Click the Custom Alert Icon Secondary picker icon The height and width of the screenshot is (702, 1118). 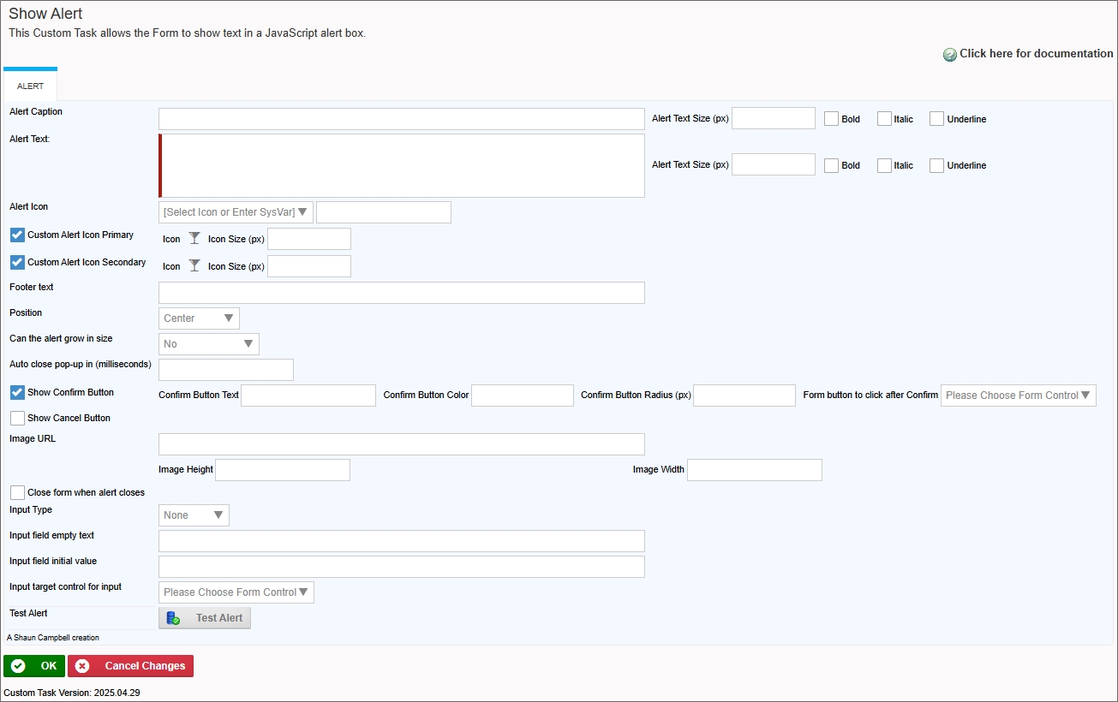click(194, 266)
